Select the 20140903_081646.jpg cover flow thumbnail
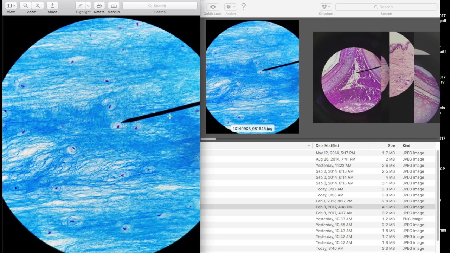Image resolution: width=450 pixels, height=253 pixels. pos(252,77)
